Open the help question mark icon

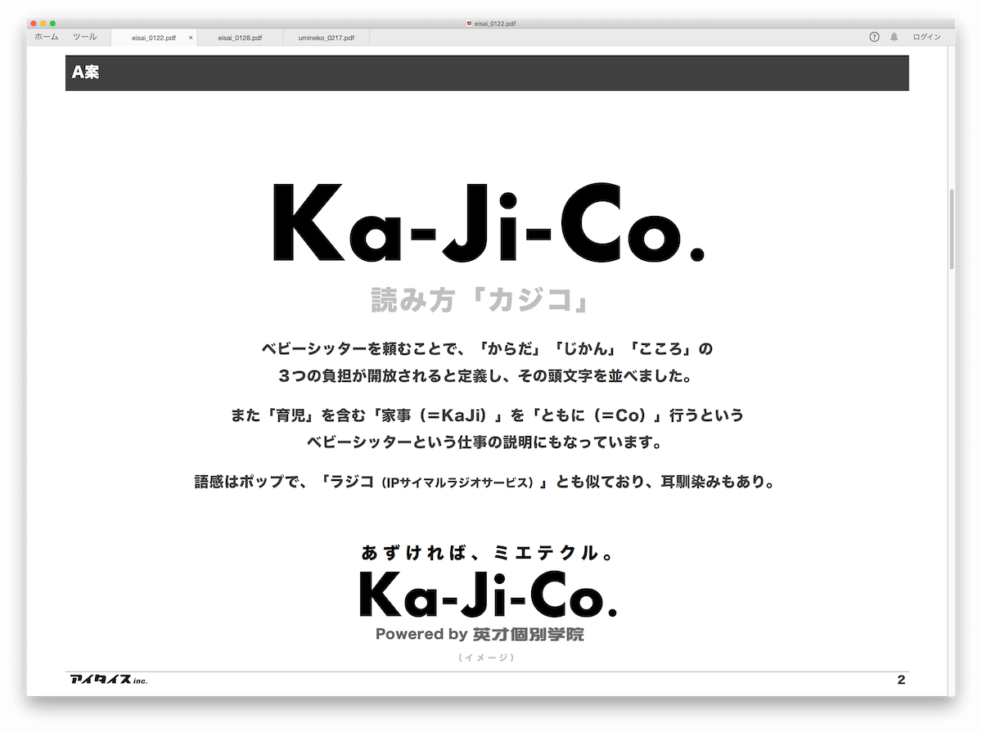click(x=874, y=37)
